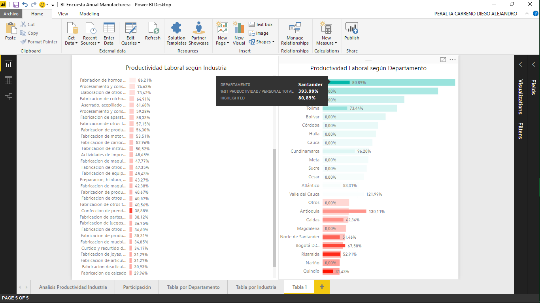Switch to the View ribbon tab
540x303 pixels.
pyautogui.click(x=63, y=14)
